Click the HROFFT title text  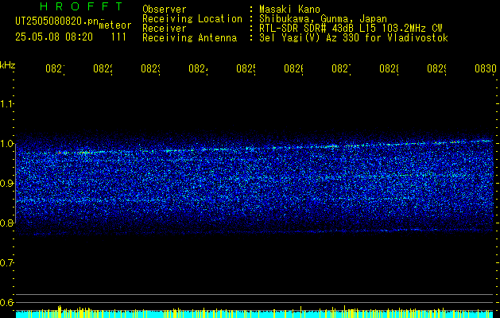point(81,6)
